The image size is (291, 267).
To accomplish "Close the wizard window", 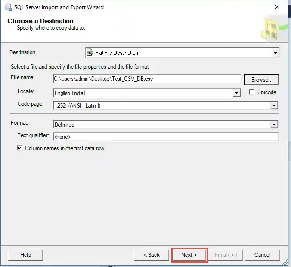I will point(277,7).
